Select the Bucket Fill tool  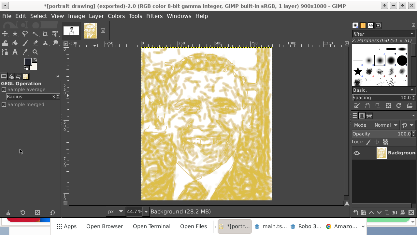tap(15, 43)
